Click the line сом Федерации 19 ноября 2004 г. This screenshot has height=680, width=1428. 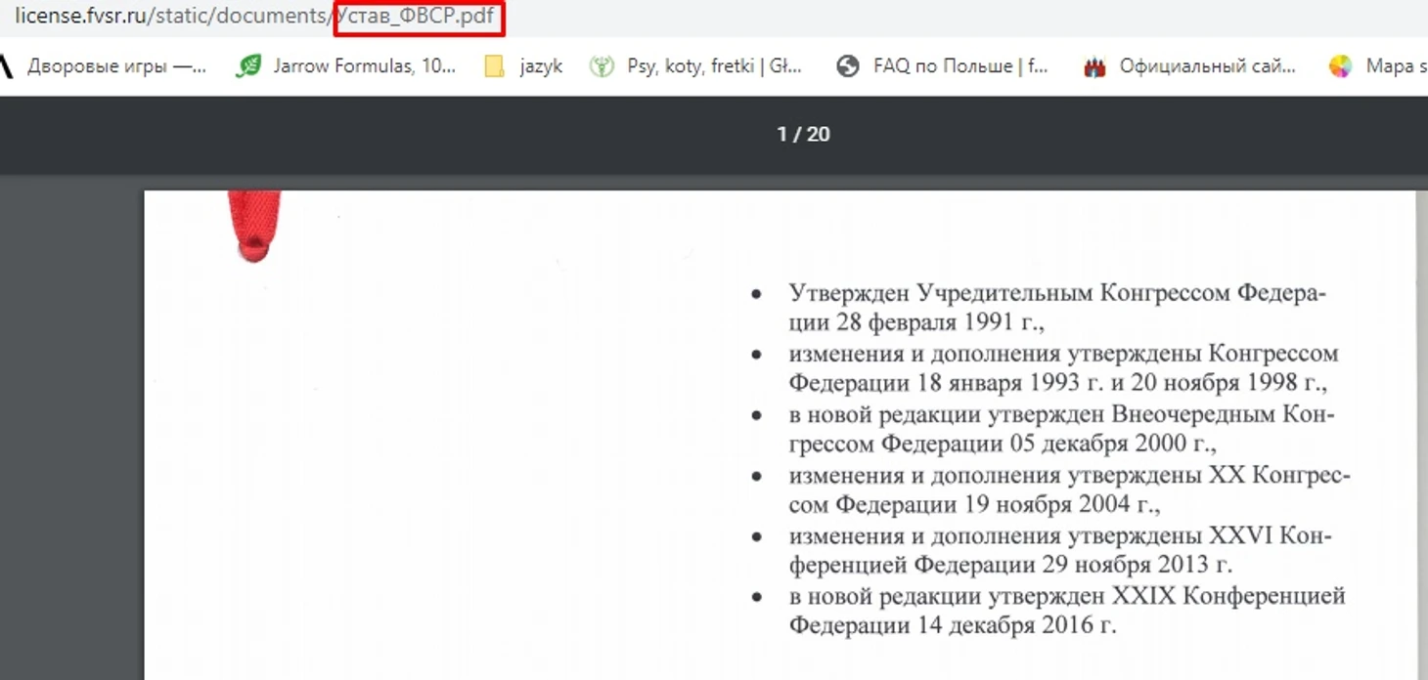pos(974,504)
